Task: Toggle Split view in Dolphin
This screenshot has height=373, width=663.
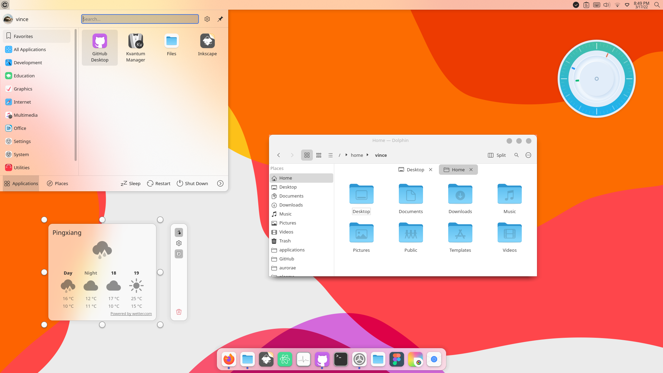Action: [497, 155]
